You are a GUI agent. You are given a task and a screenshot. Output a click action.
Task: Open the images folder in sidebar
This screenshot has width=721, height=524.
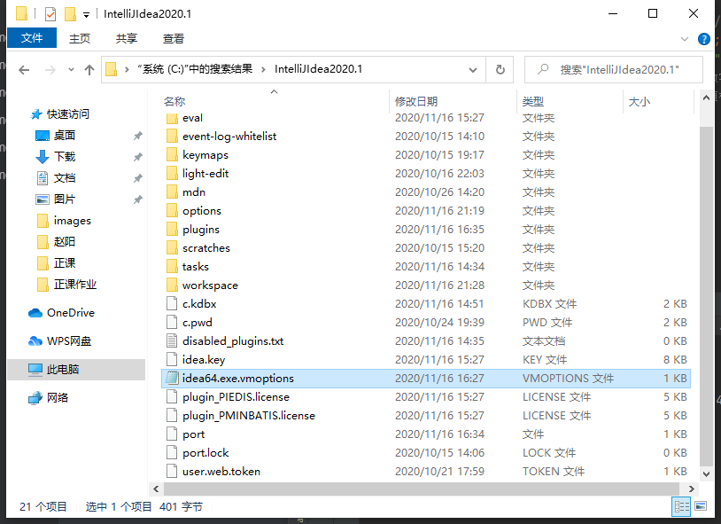[x=73, y=221]
